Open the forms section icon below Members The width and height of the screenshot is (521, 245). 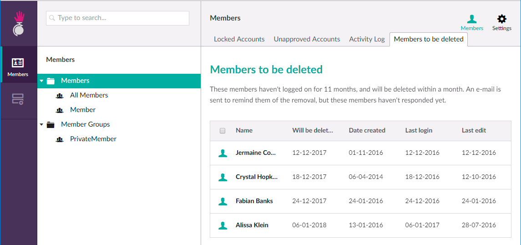coord(18,99)
